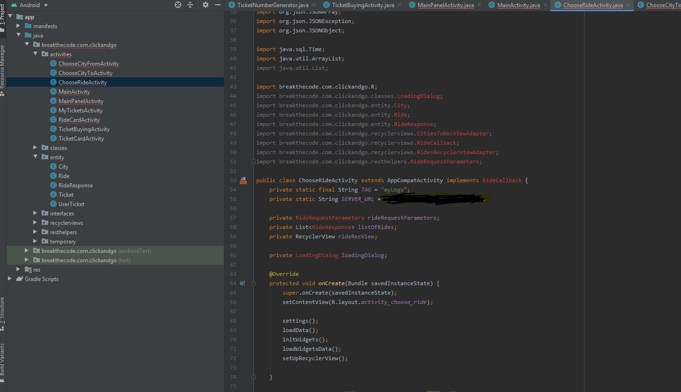
Task: Open the Resource Manager side tab
Action: [x=3, y=70]
